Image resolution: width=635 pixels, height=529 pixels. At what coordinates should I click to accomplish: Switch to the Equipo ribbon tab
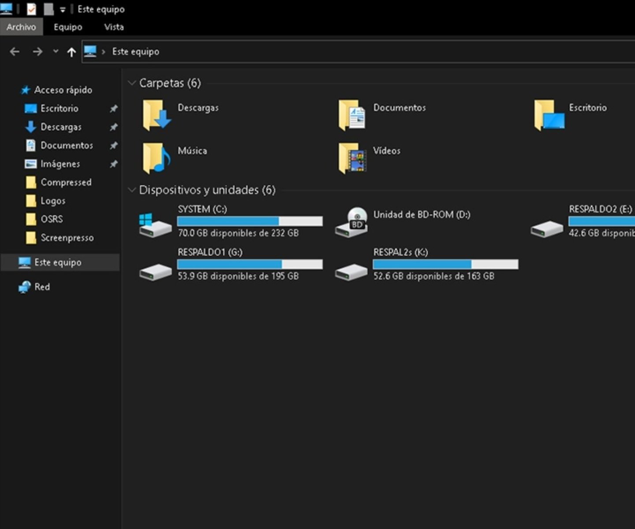pos(68,27)
